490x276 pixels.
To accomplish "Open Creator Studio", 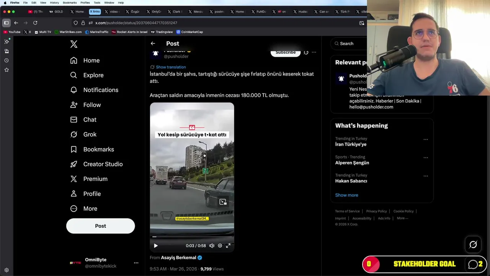I will [x=96, y=164].
